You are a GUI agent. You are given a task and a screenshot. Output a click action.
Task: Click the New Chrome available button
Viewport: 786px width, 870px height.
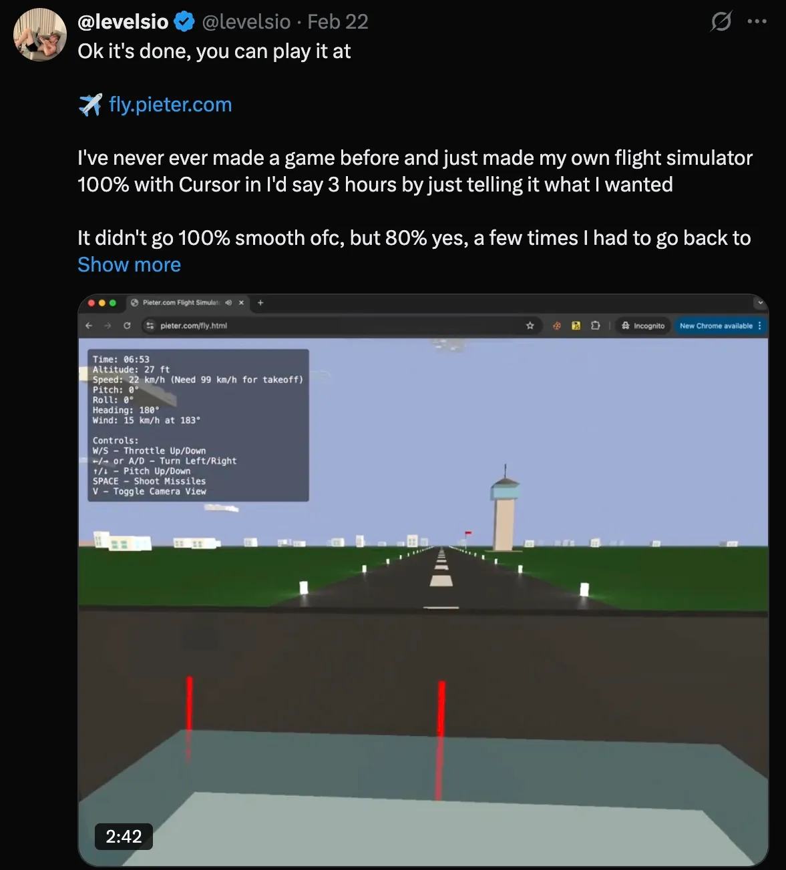click(721, 326)
